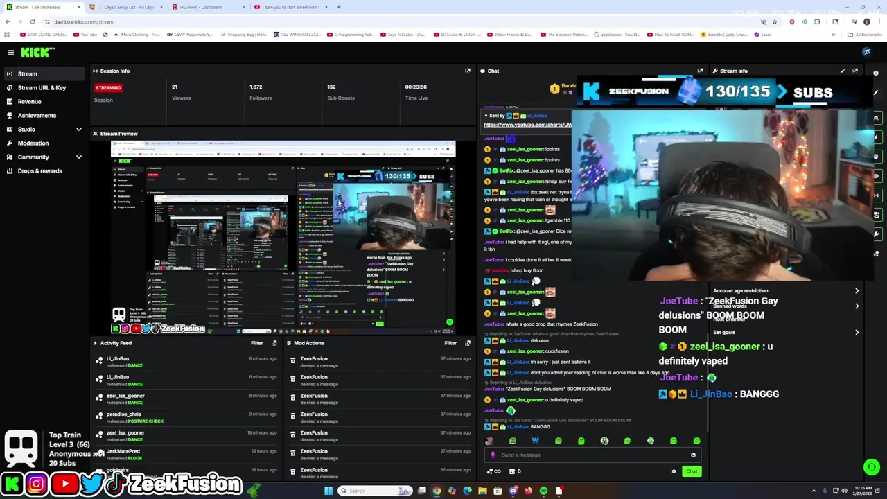
Task: Open the Stream page in sidebar
Action: click(43, 73)
